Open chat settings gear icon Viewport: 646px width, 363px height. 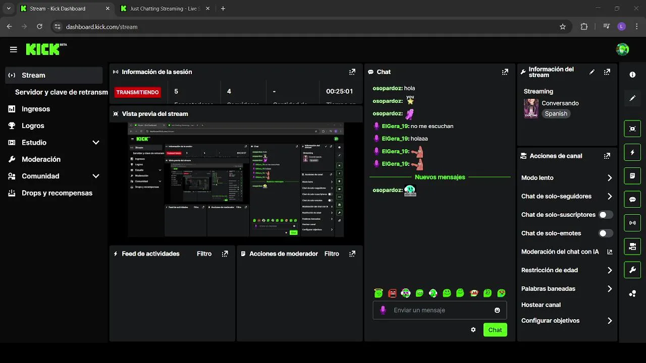tap(473, 330)
